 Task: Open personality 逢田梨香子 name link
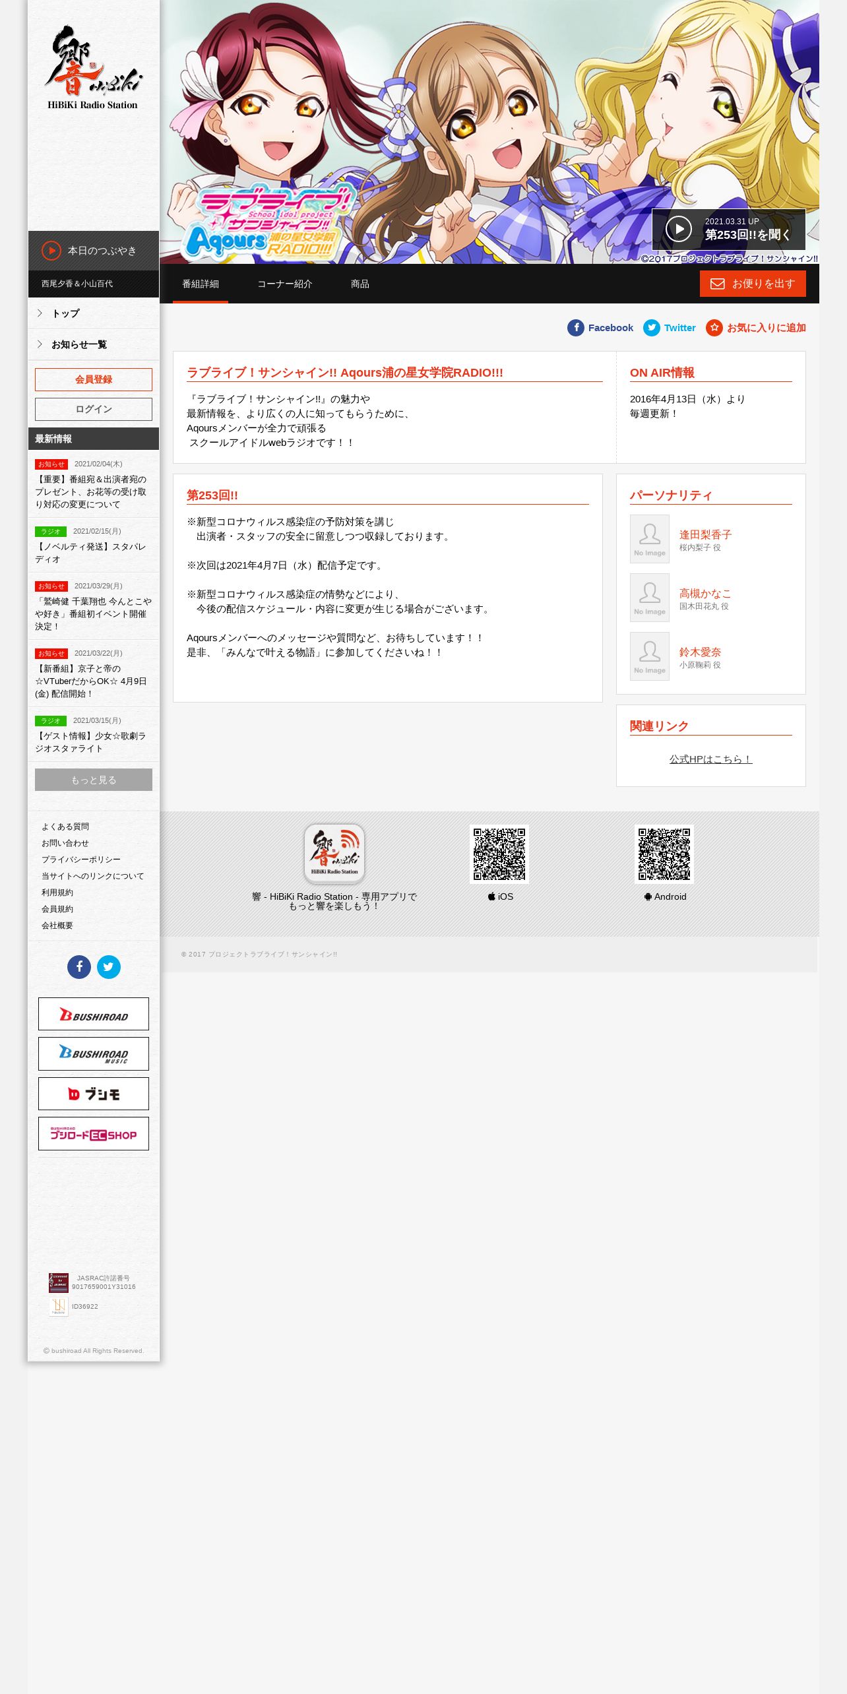pyautogui.click(x=705, y=534)
